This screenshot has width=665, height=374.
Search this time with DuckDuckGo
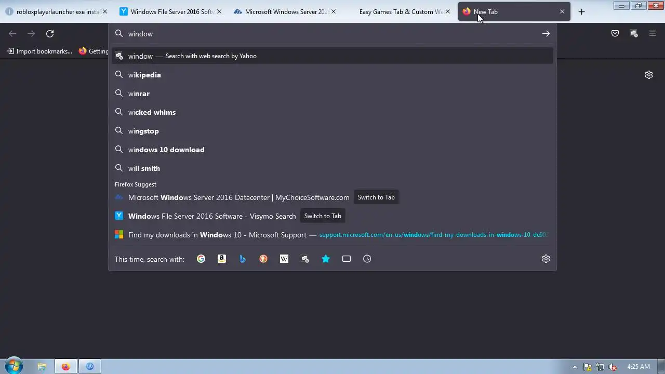coord(263,259)
